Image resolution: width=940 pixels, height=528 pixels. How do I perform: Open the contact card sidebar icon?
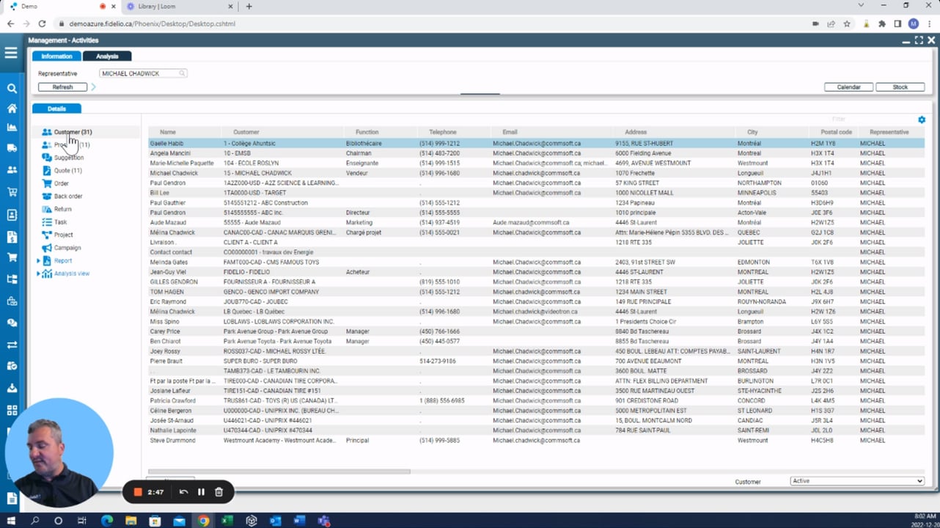[x=12, y=215]
